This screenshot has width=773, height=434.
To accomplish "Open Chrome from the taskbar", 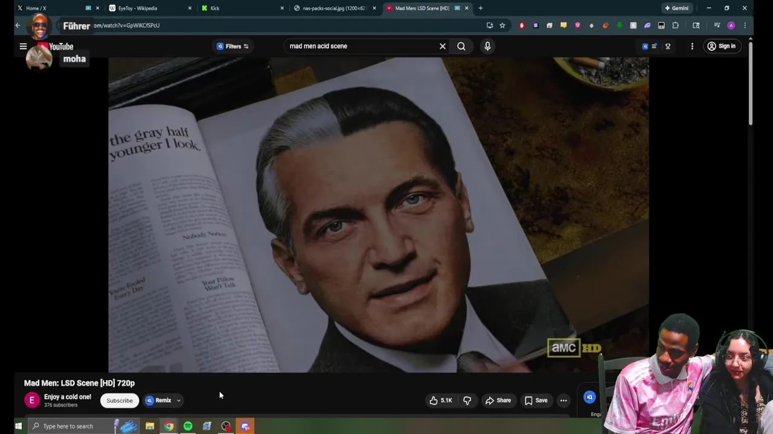I will pos(169,426).
